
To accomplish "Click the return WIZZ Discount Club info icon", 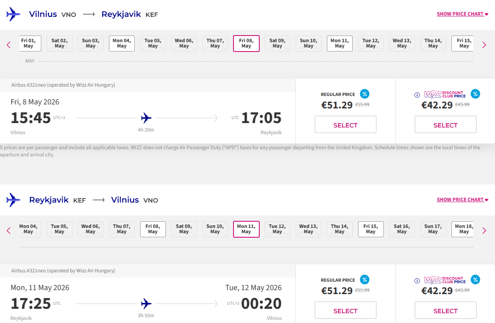I will pos(417,280).
